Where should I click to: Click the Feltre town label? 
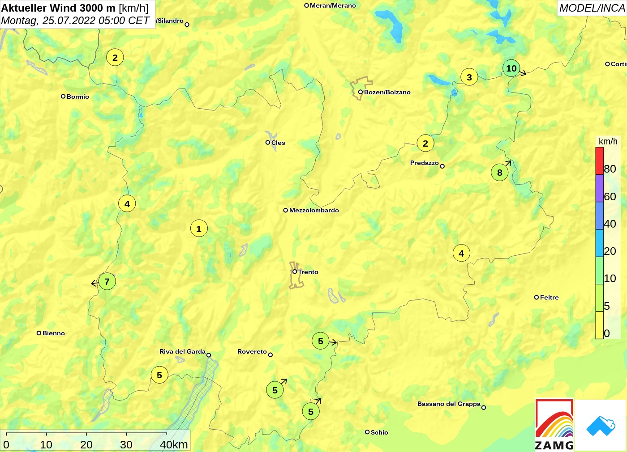pos(550,297)
